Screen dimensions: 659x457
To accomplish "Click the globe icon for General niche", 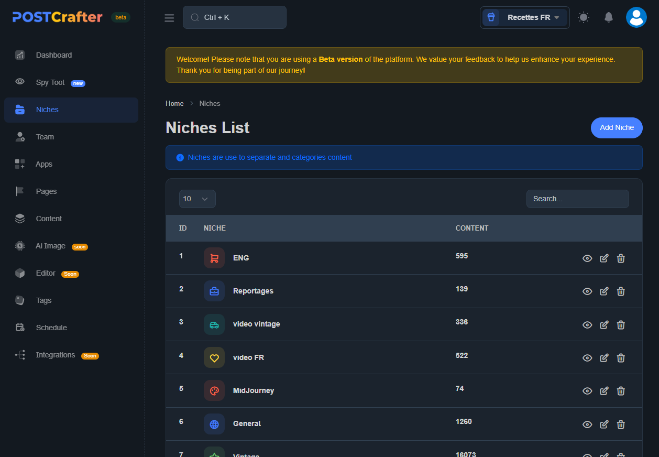I will [x=214, y=424].
